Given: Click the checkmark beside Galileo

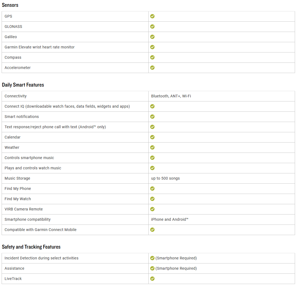Looking at the screenshot, I should coord(152,37).
